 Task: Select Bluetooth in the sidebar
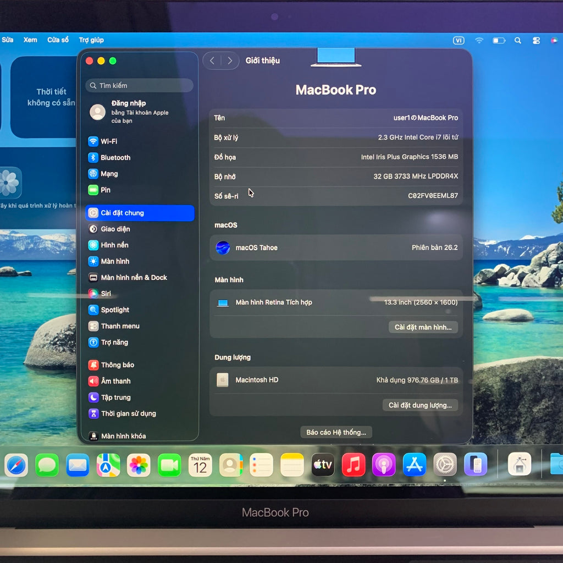click(115, 158)
